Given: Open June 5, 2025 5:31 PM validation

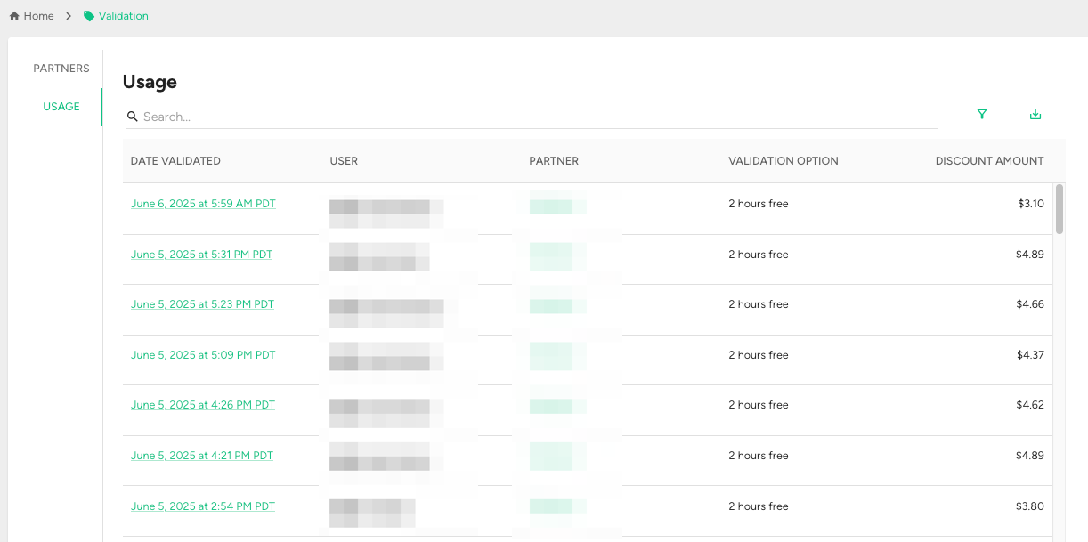Looking at the screenshot, I should (201, 255).
